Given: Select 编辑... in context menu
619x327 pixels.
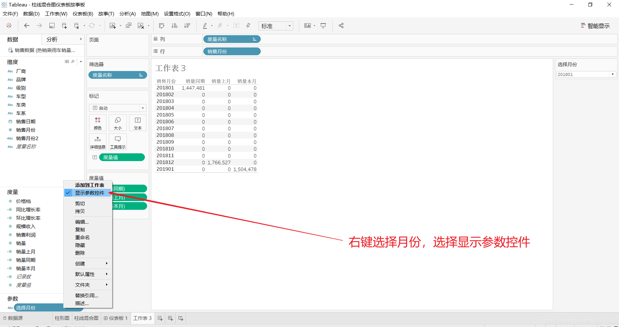Looking at the screenshot, I should point(82,222).
